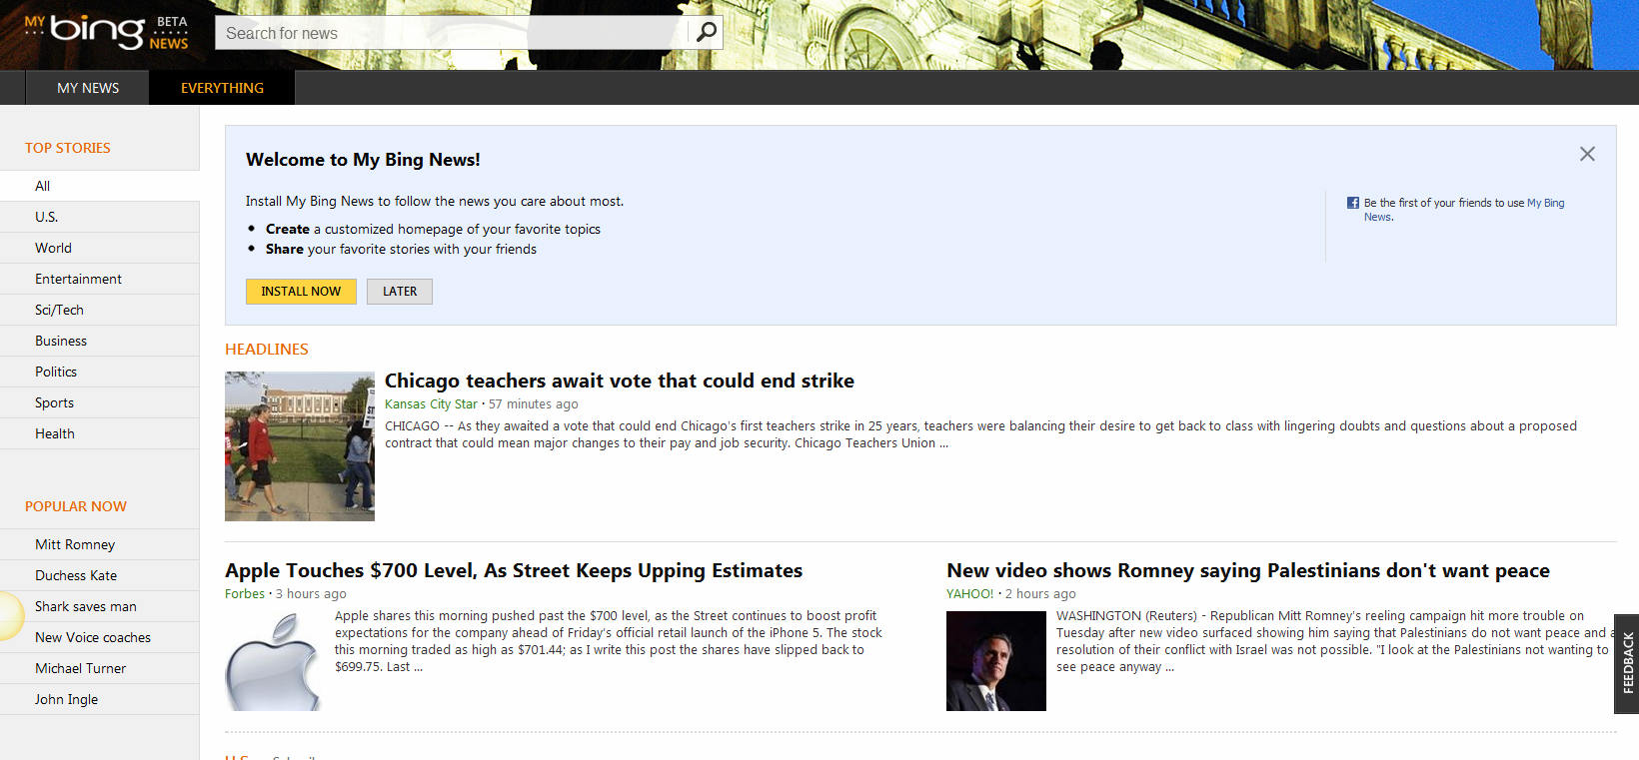
Task: Switch to the MY NEWS tab
Action: pyautogui.click(x=88, y=88)
